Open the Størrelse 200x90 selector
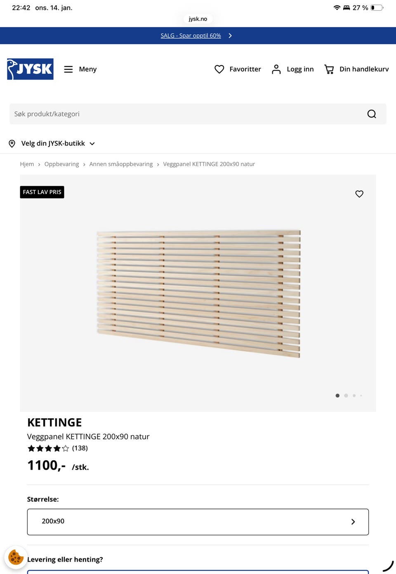The height and width of the screenshot is (574, 396). [x=198, y=522]
